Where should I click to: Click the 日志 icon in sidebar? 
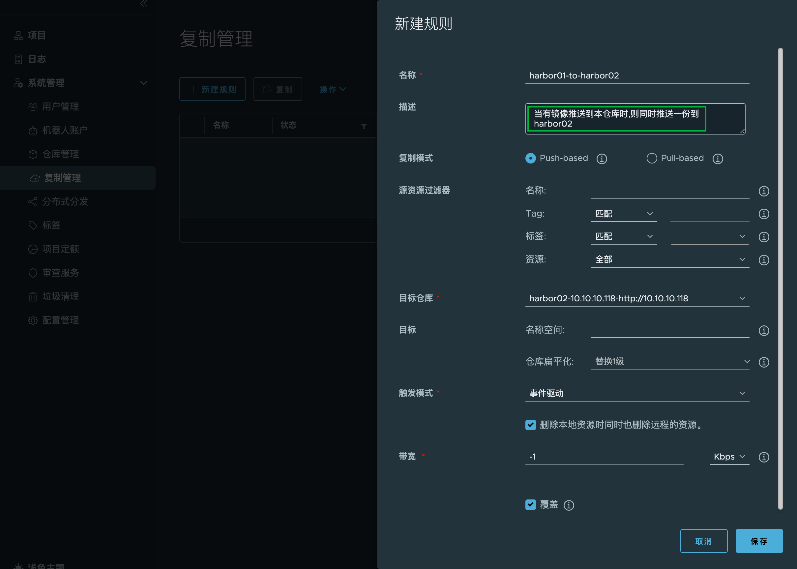coord(18,59)
